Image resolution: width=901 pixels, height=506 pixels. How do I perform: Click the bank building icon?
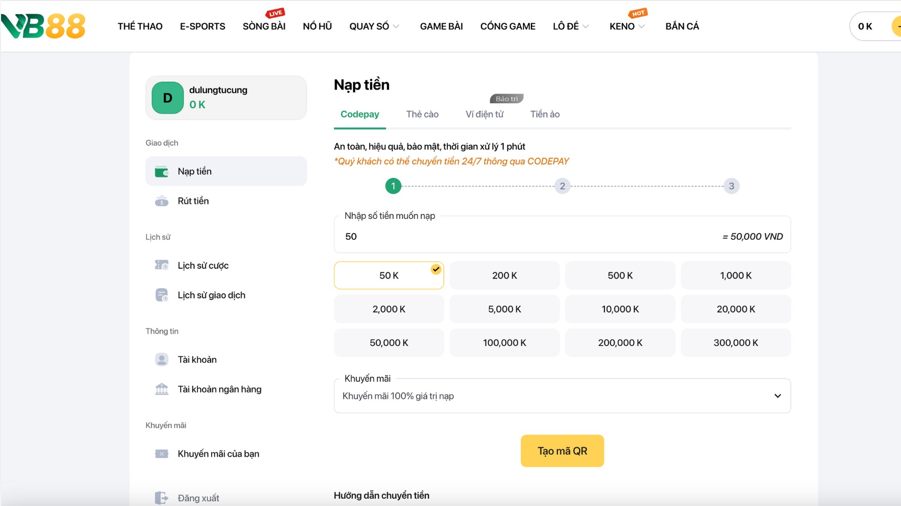(162, 389)
